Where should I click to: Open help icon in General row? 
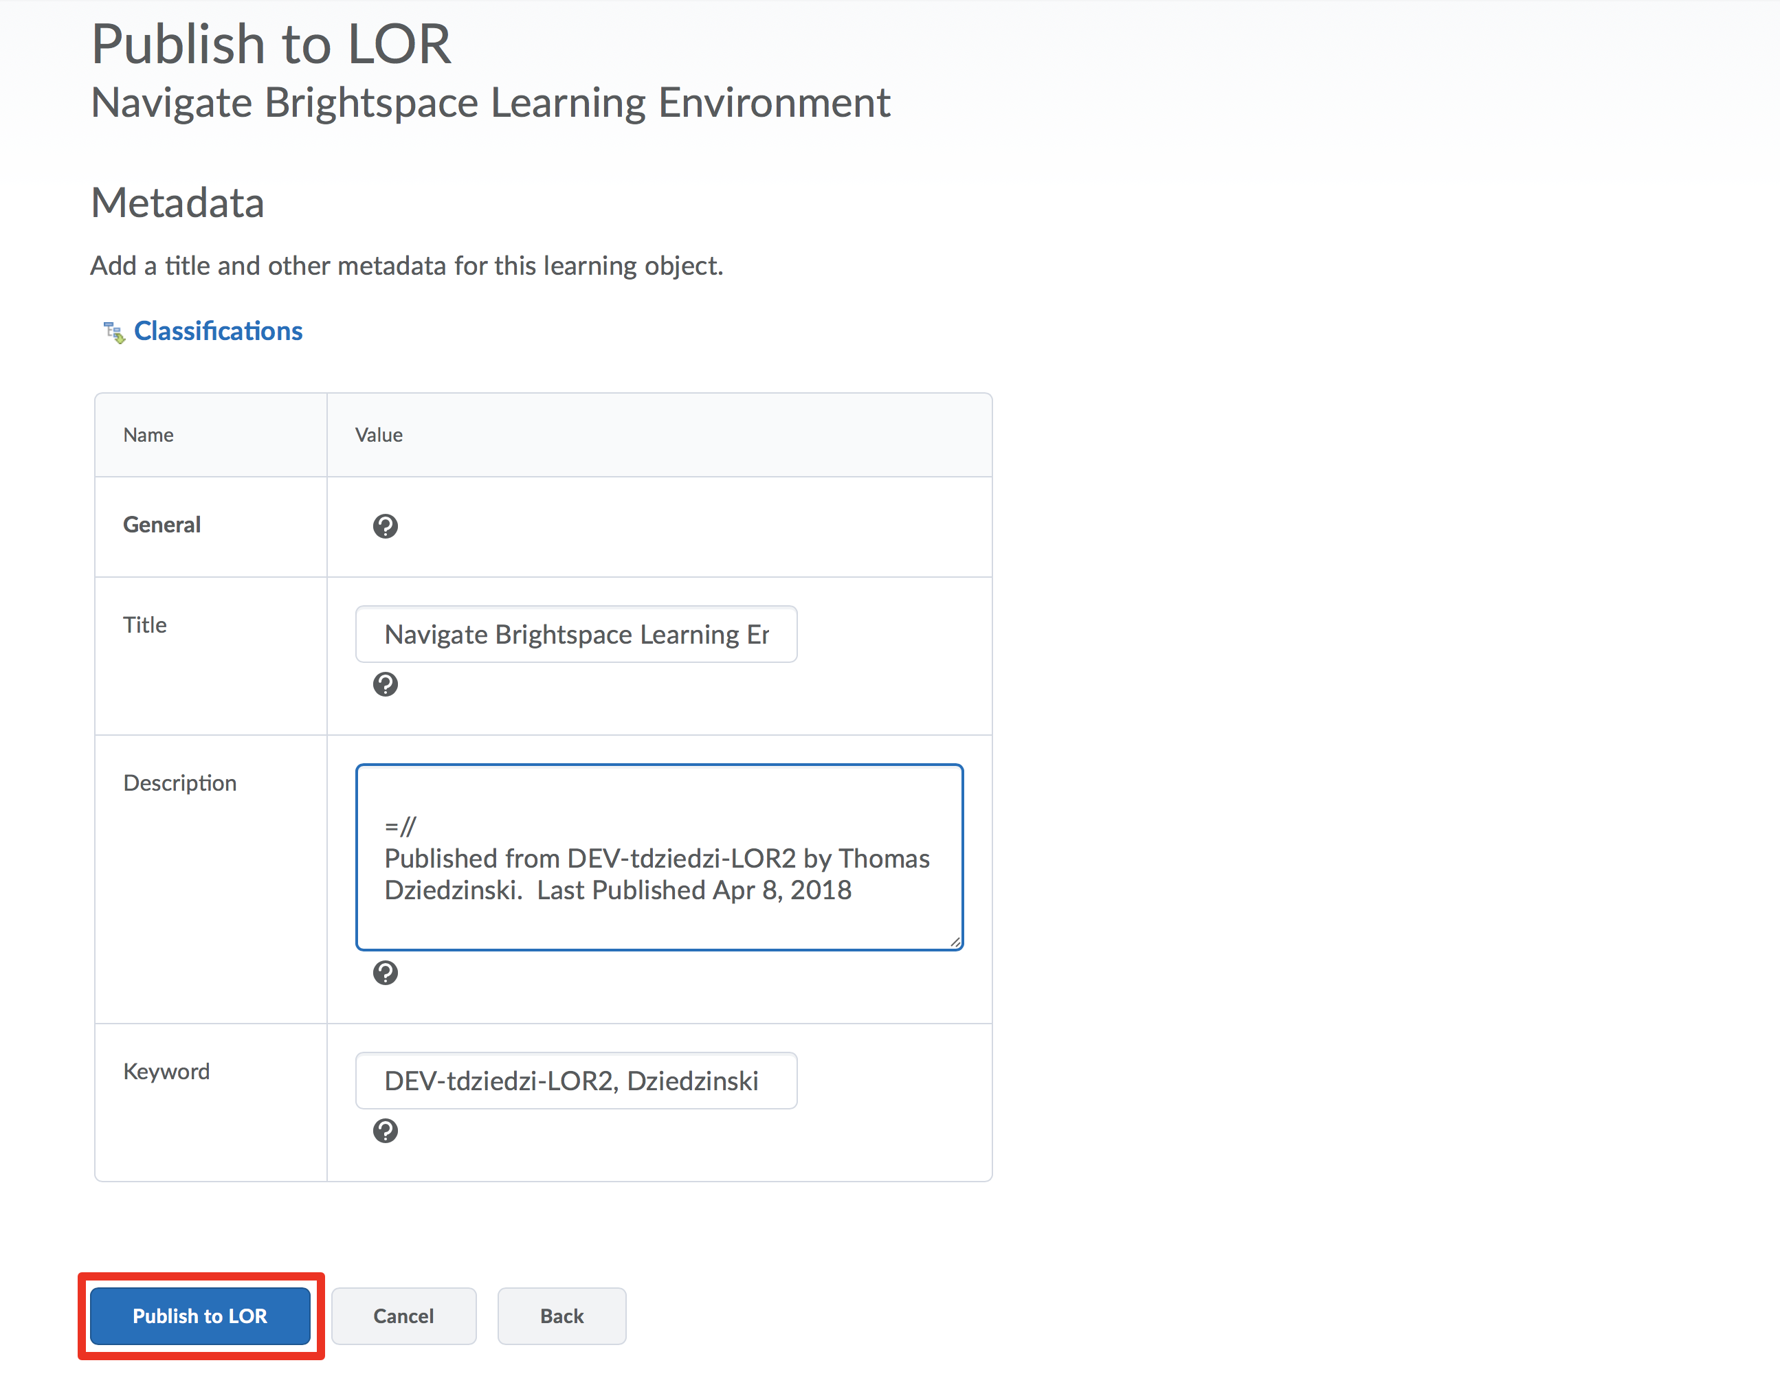click(x=386, y=526)
